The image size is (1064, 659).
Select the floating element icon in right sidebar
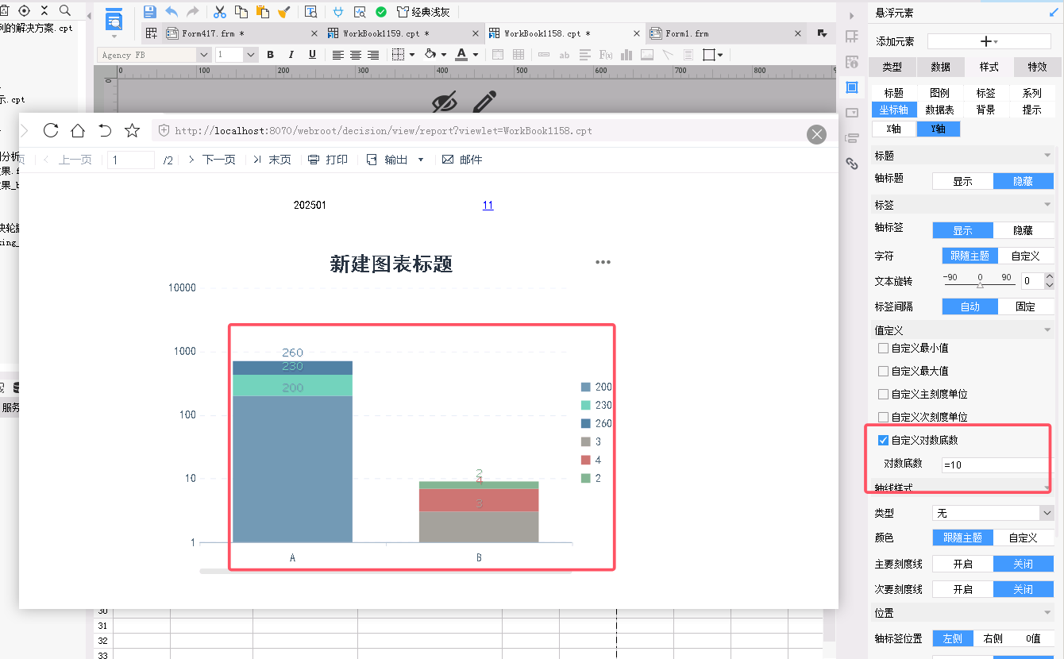coord(852,87)
